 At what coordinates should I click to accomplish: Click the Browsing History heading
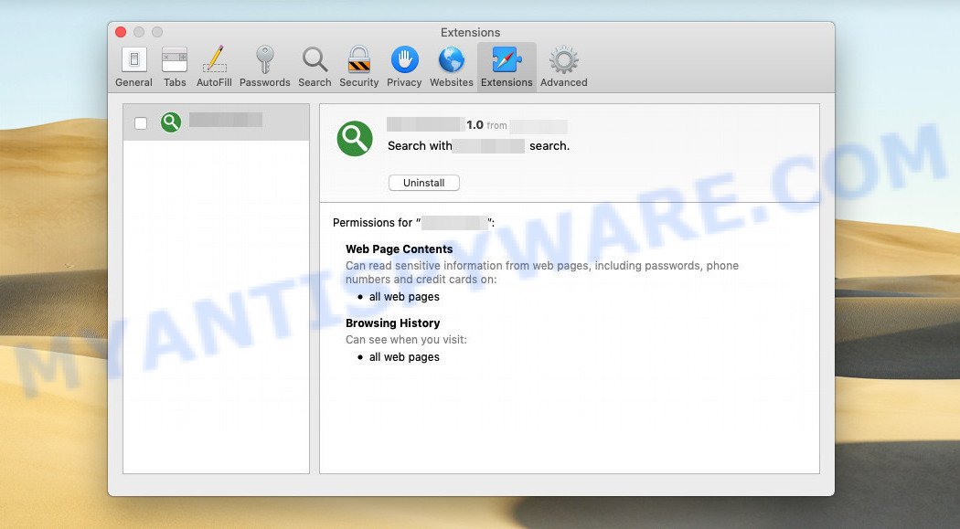click(x=392, y=323)
